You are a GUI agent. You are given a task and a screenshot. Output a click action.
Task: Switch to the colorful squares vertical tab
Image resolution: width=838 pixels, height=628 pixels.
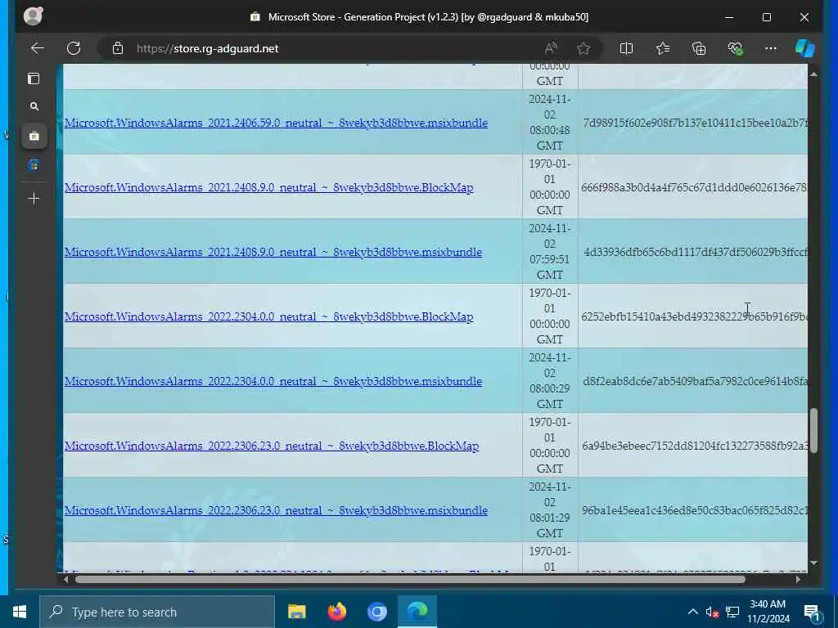tap(34, 165)
